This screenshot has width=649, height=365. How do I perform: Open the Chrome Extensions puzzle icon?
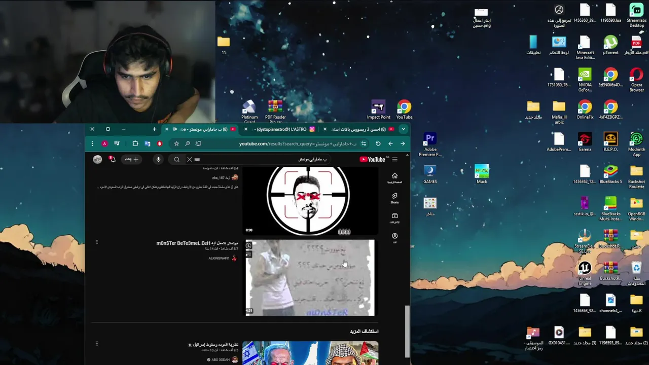(135, 144)
